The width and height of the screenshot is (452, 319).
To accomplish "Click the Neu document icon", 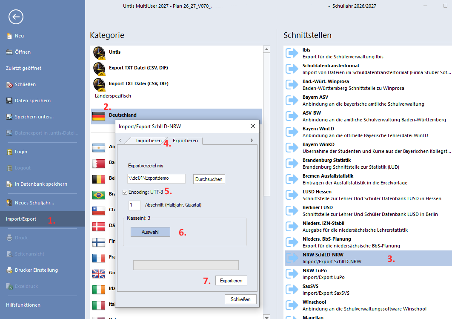I will click(x=9, y=36).
